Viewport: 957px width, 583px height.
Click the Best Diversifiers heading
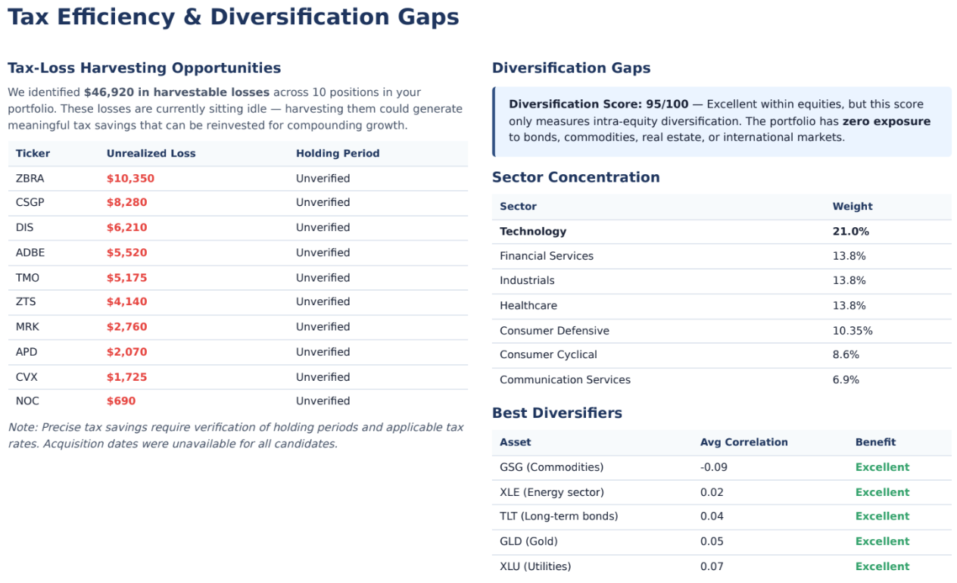(557, 413)
